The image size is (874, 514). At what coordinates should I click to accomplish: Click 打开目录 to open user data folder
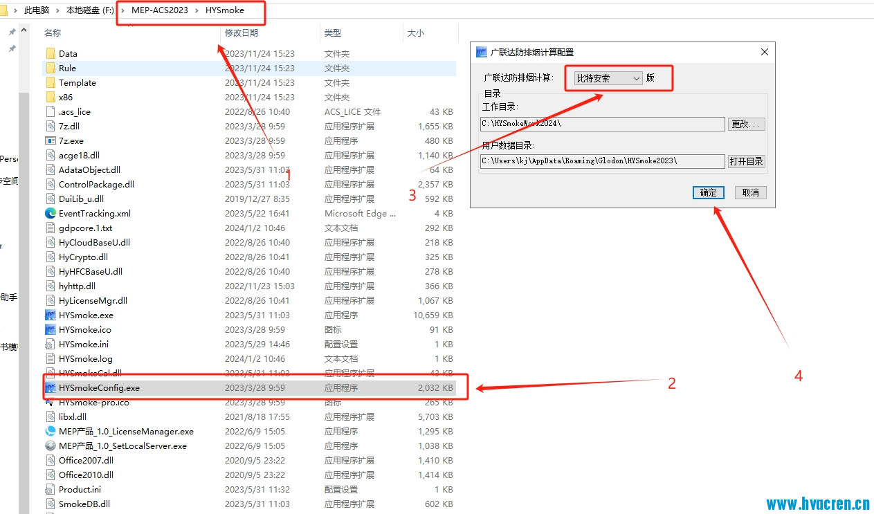click(746, 161)
